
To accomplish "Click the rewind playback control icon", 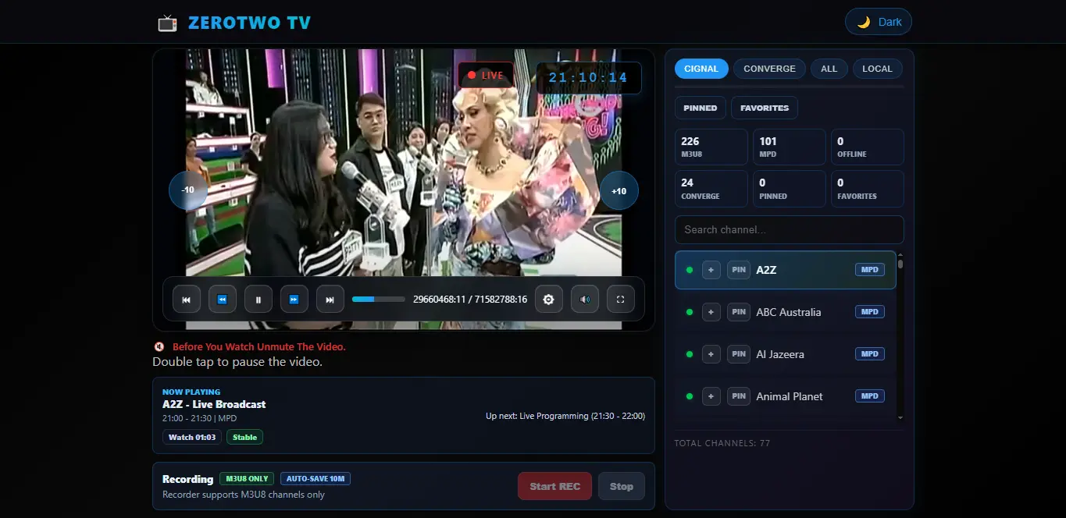I will pos(223,299).
